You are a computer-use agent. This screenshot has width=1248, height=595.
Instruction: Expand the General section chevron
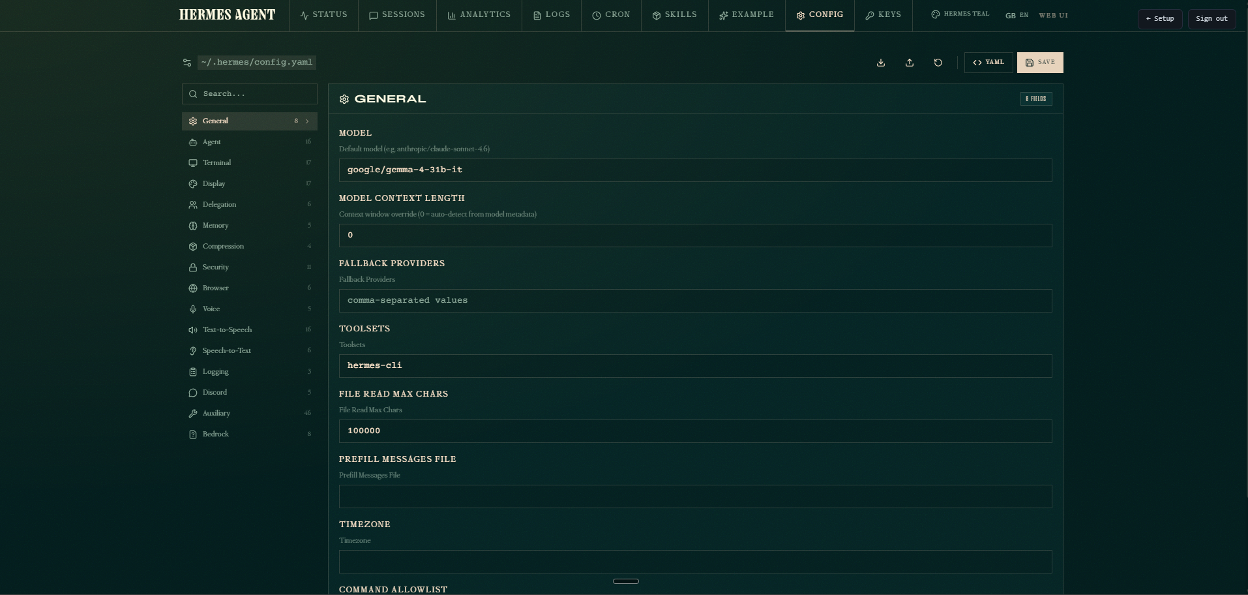(306, 121)
